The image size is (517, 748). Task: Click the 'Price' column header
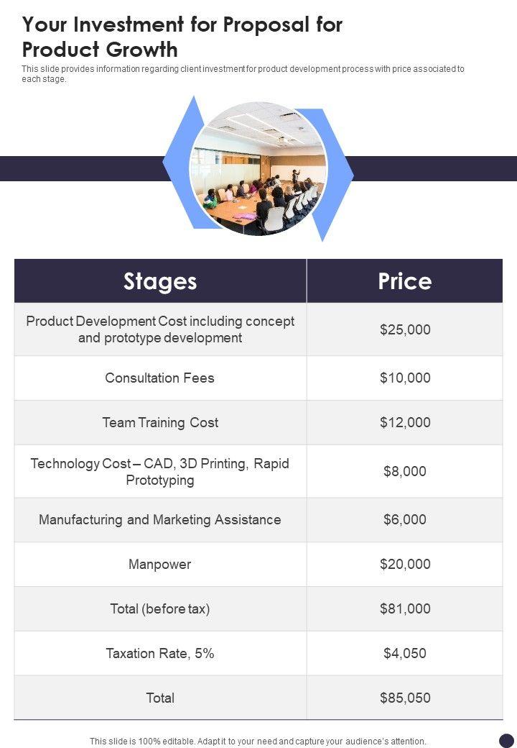[405, 281]
